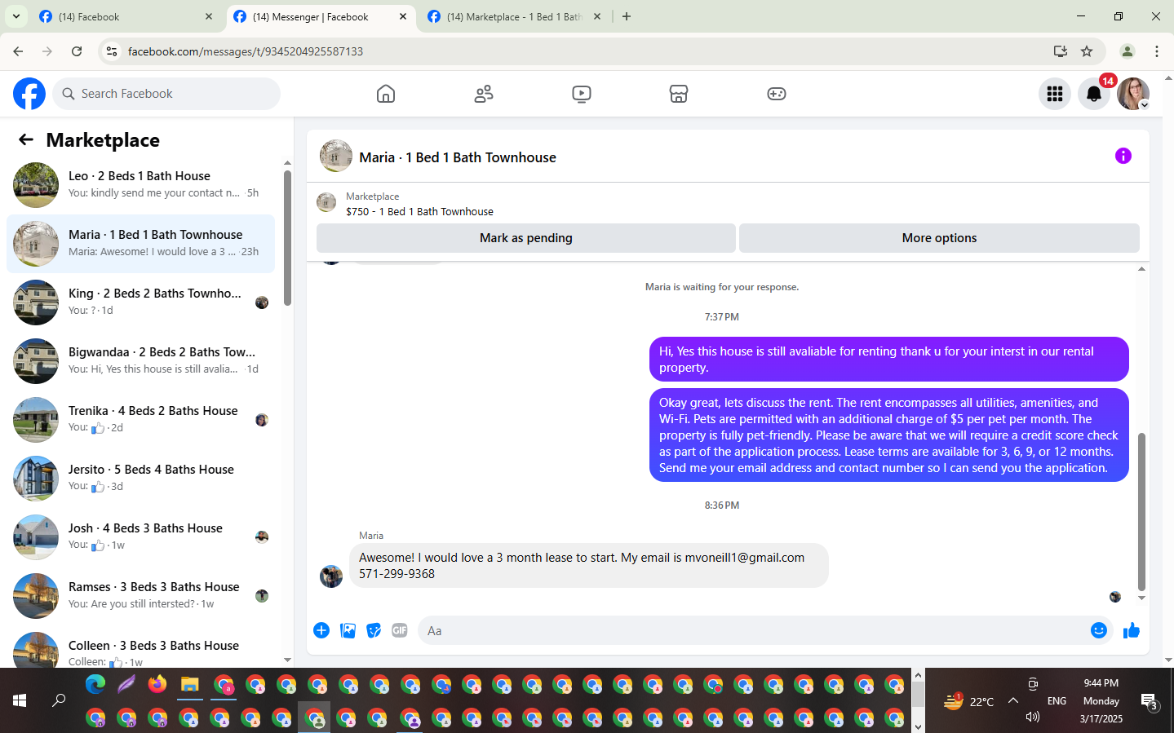This screenshot has width=1174, height=733.
Task: Click the "Mark as pending" button
Action: [x=526, y=238]
